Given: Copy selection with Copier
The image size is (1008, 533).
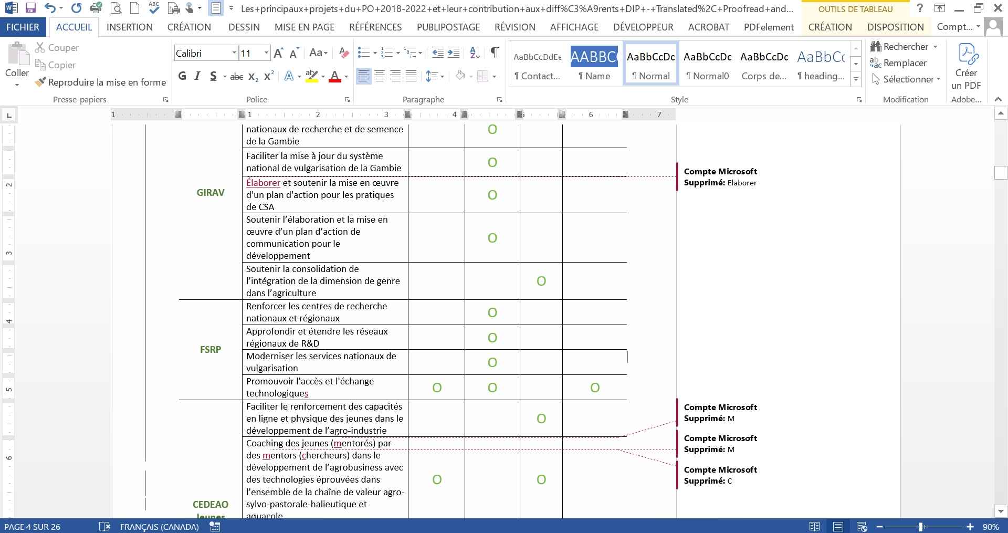Looking at the screenshot, I should point(55,65).
